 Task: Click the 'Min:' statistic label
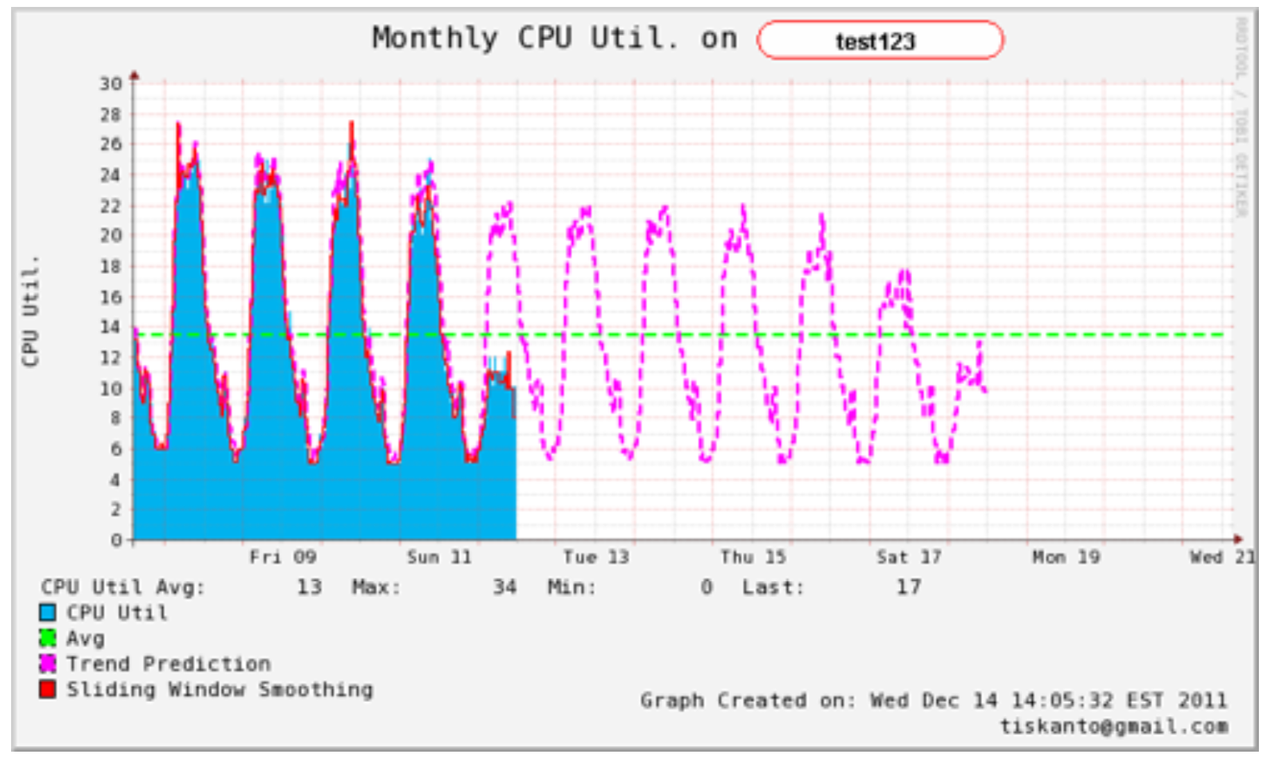572,587
